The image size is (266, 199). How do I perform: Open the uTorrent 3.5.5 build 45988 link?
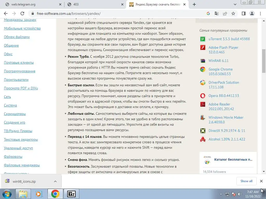point(229,39)
